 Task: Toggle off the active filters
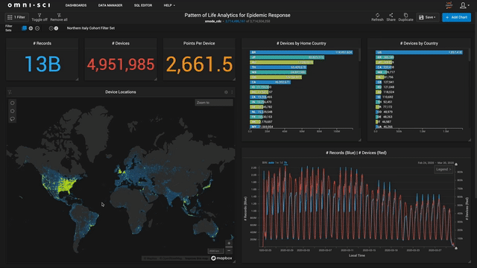[x=40, y=17]
